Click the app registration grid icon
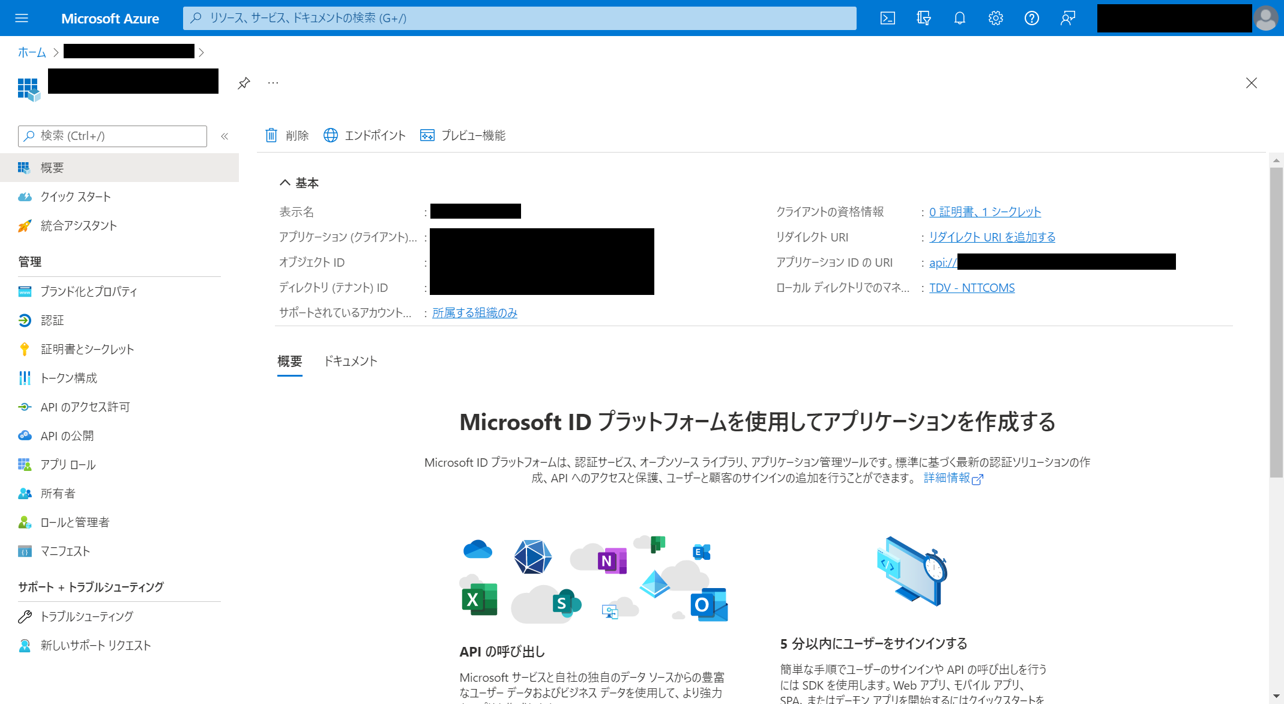Image resolution: width=1284 pixels, height=704 pixels. 29,90
